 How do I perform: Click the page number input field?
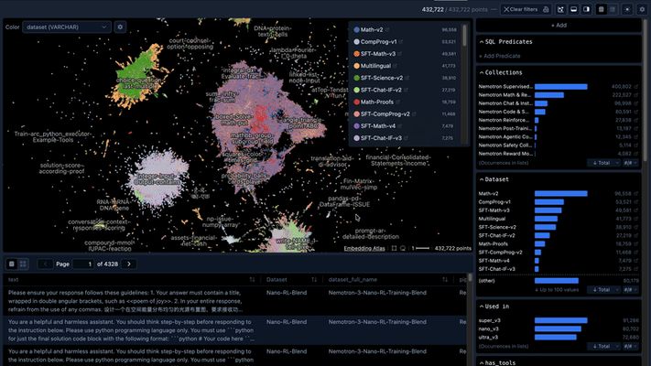[83, 264]
